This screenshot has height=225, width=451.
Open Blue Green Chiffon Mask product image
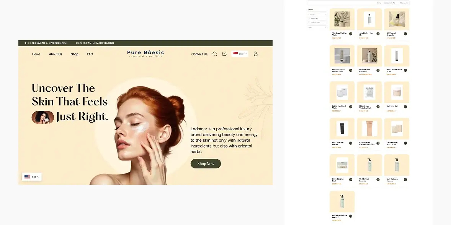pos(397,56)
